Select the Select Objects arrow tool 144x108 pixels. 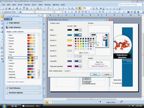point(2,17)
